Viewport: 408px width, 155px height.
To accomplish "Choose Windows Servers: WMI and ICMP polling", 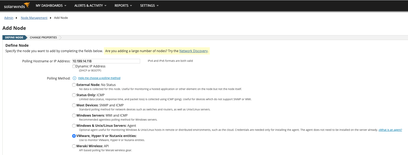I will pyautogui.click(x=74, y=115).
